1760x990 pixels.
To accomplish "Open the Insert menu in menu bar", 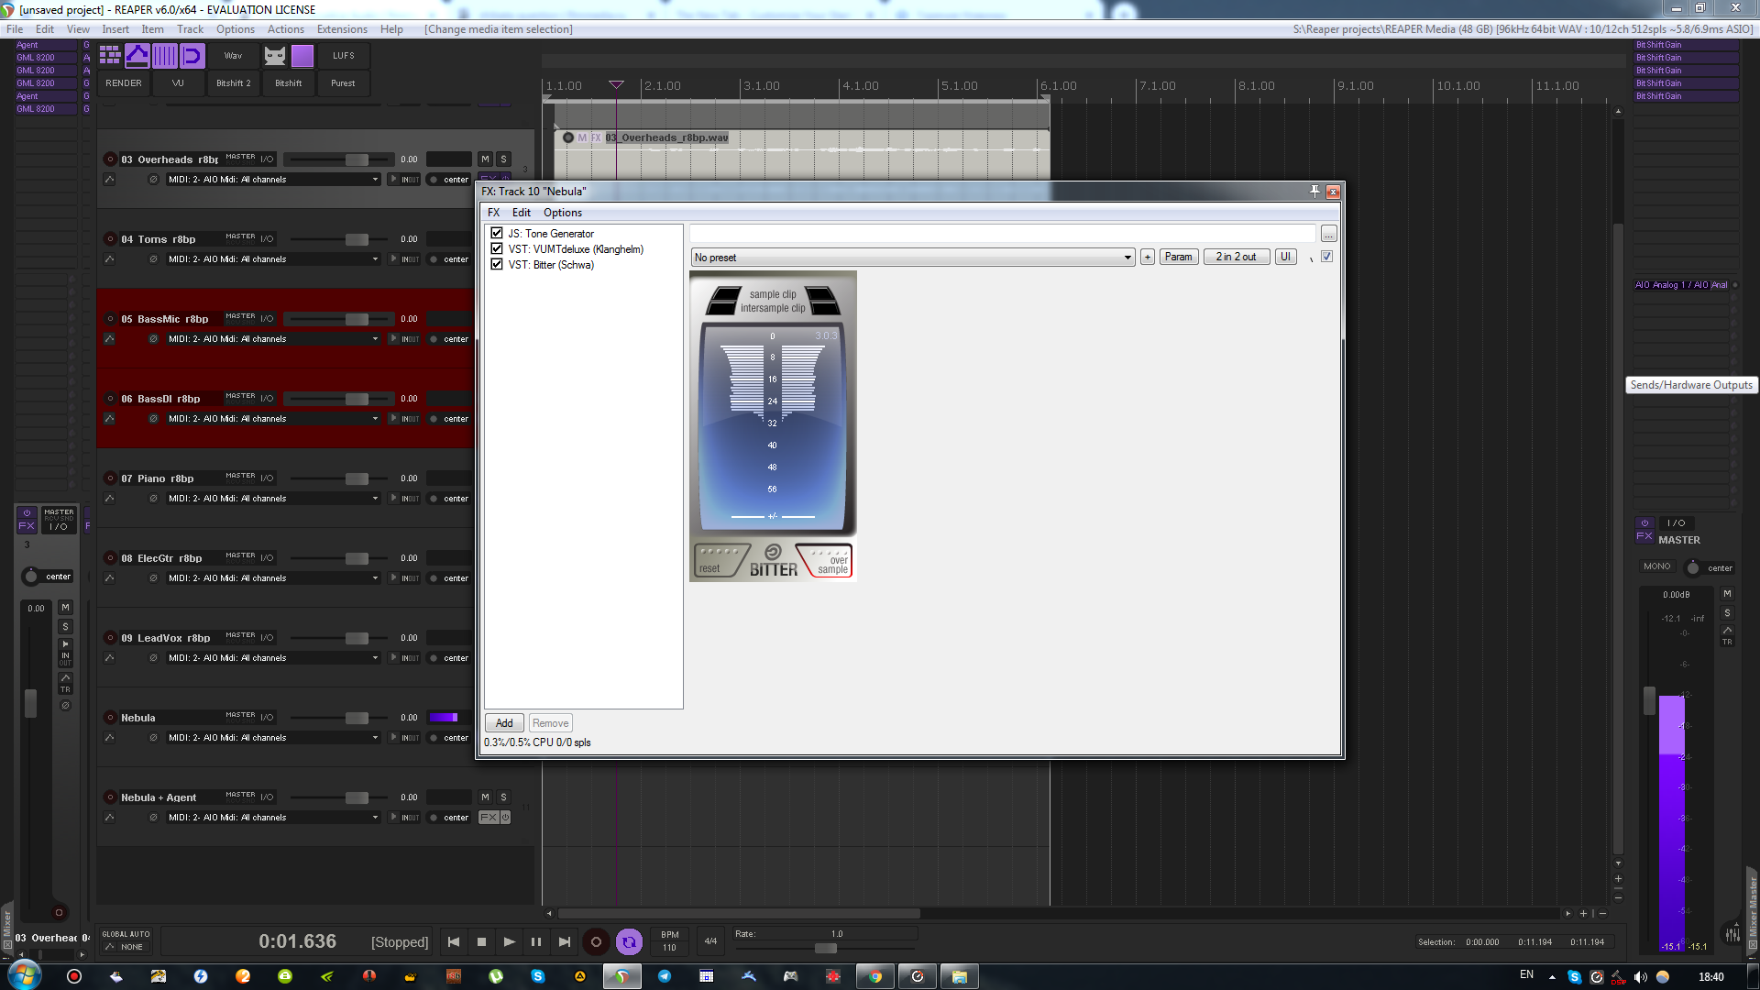I will (115, 29).
